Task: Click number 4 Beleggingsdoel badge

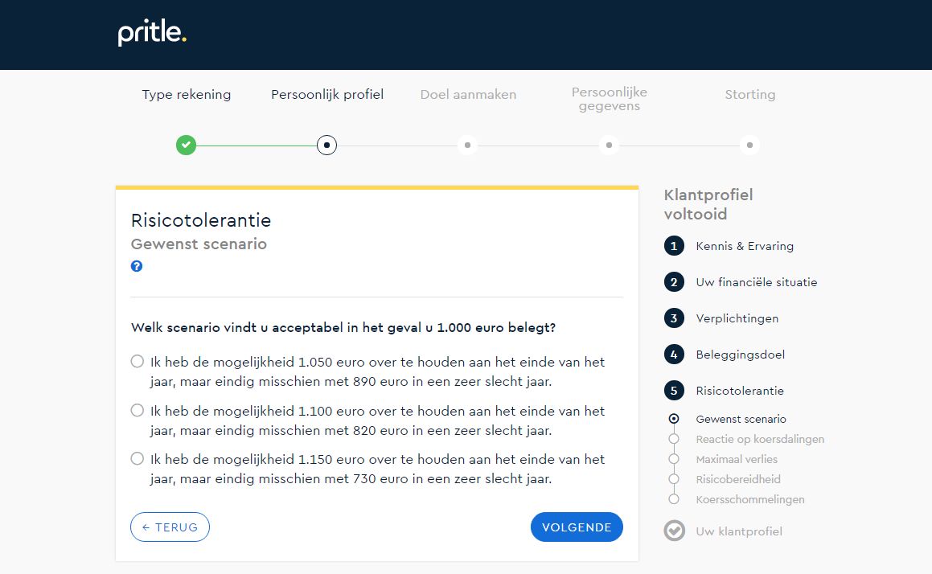Action: point(674,355)
